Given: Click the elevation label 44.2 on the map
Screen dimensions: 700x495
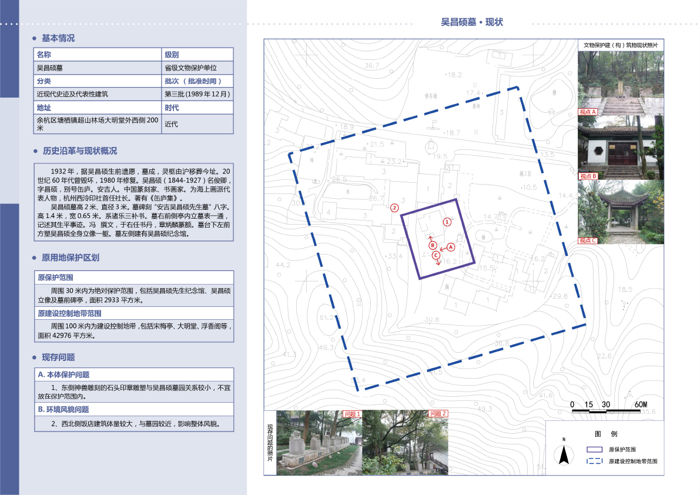Looking at the screenshot, I should coord(283,265).
